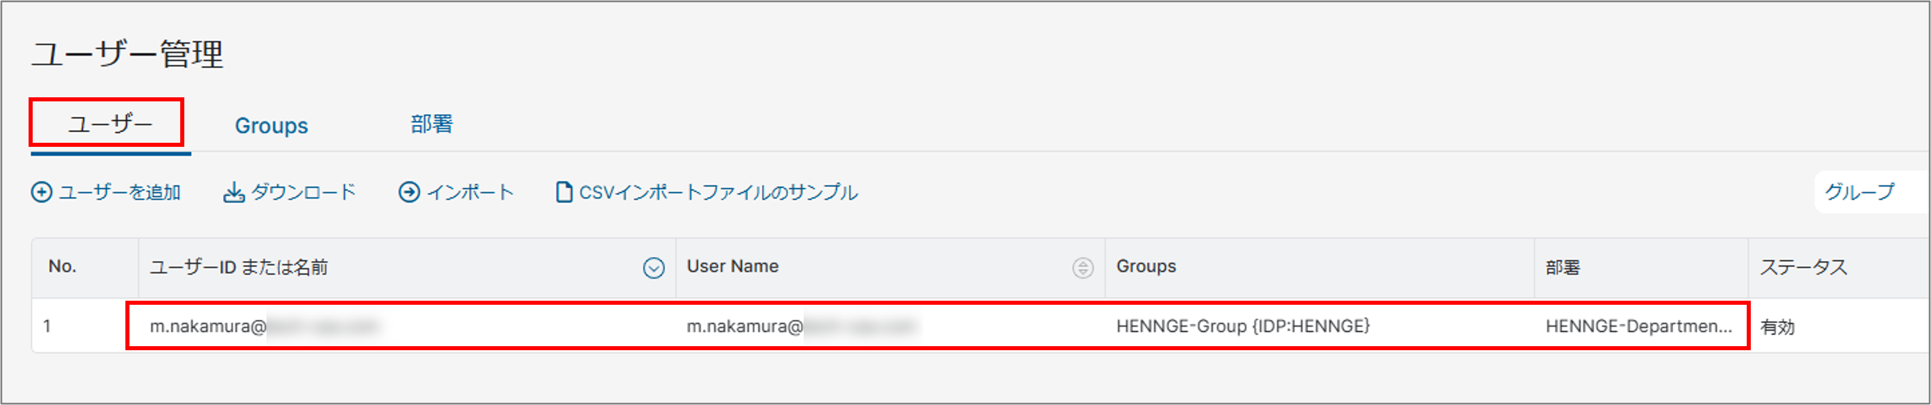Click the plus icon beside ユーザーを追加
The image size is (1931, 405).
41,192
